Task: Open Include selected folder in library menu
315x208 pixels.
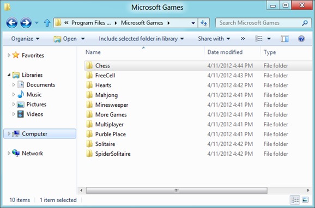Action: click(x=141, y=39)
